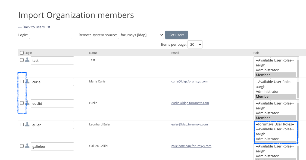This screenshot has height=160, width=306.
Task: Open the Remote system source dropdown
Action: pos(141,35)
